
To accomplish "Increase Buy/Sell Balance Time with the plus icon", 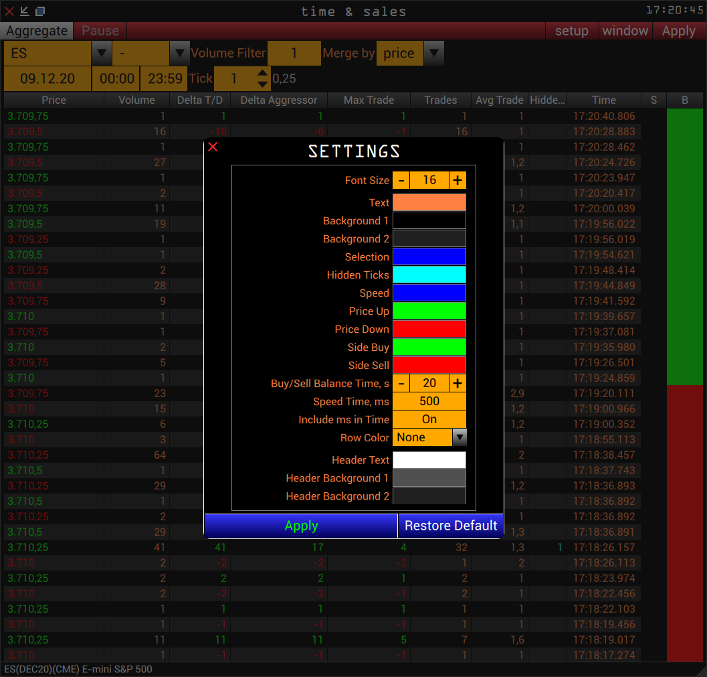I will pos(458,383).
